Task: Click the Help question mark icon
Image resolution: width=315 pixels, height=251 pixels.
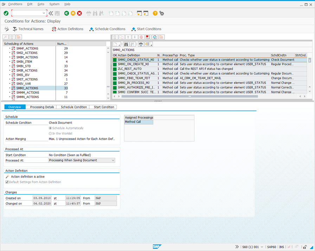Action: pos(155,13)
